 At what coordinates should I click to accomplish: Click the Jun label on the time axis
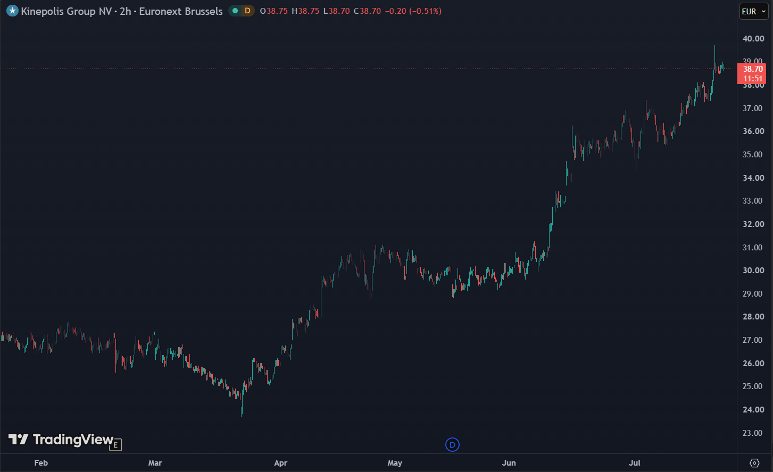[509, 463]
